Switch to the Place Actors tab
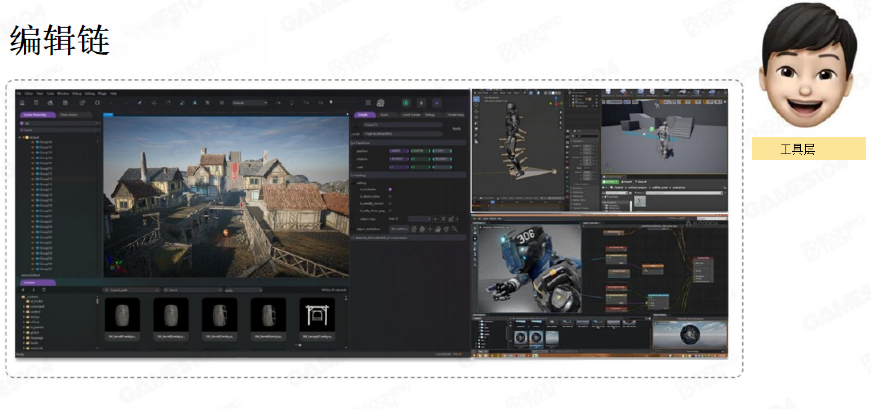This screenshot has width=871, height=409. point(69,115)
